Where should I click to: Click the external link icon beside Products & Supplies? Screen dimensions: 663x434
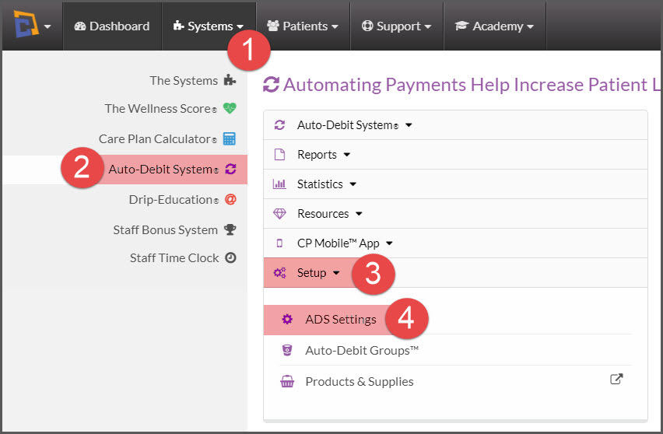[x=616, y=379]
